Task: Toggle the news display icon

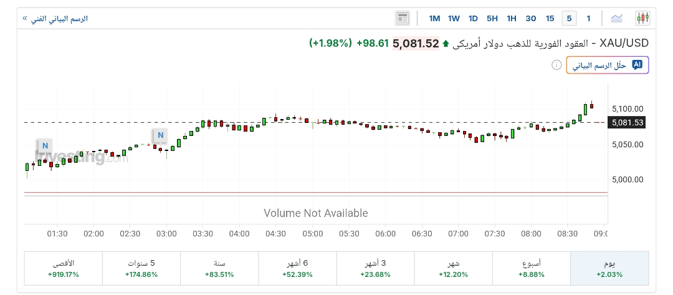Action: pyautogui.click(x=403, y=18)
